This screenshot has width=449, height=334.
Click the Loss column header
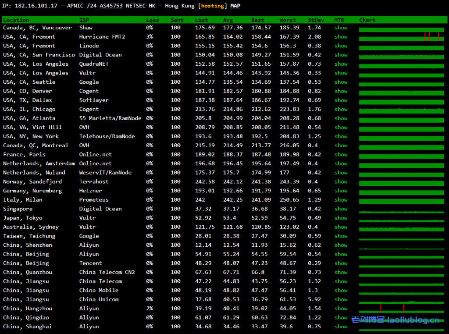pos(153,20)
